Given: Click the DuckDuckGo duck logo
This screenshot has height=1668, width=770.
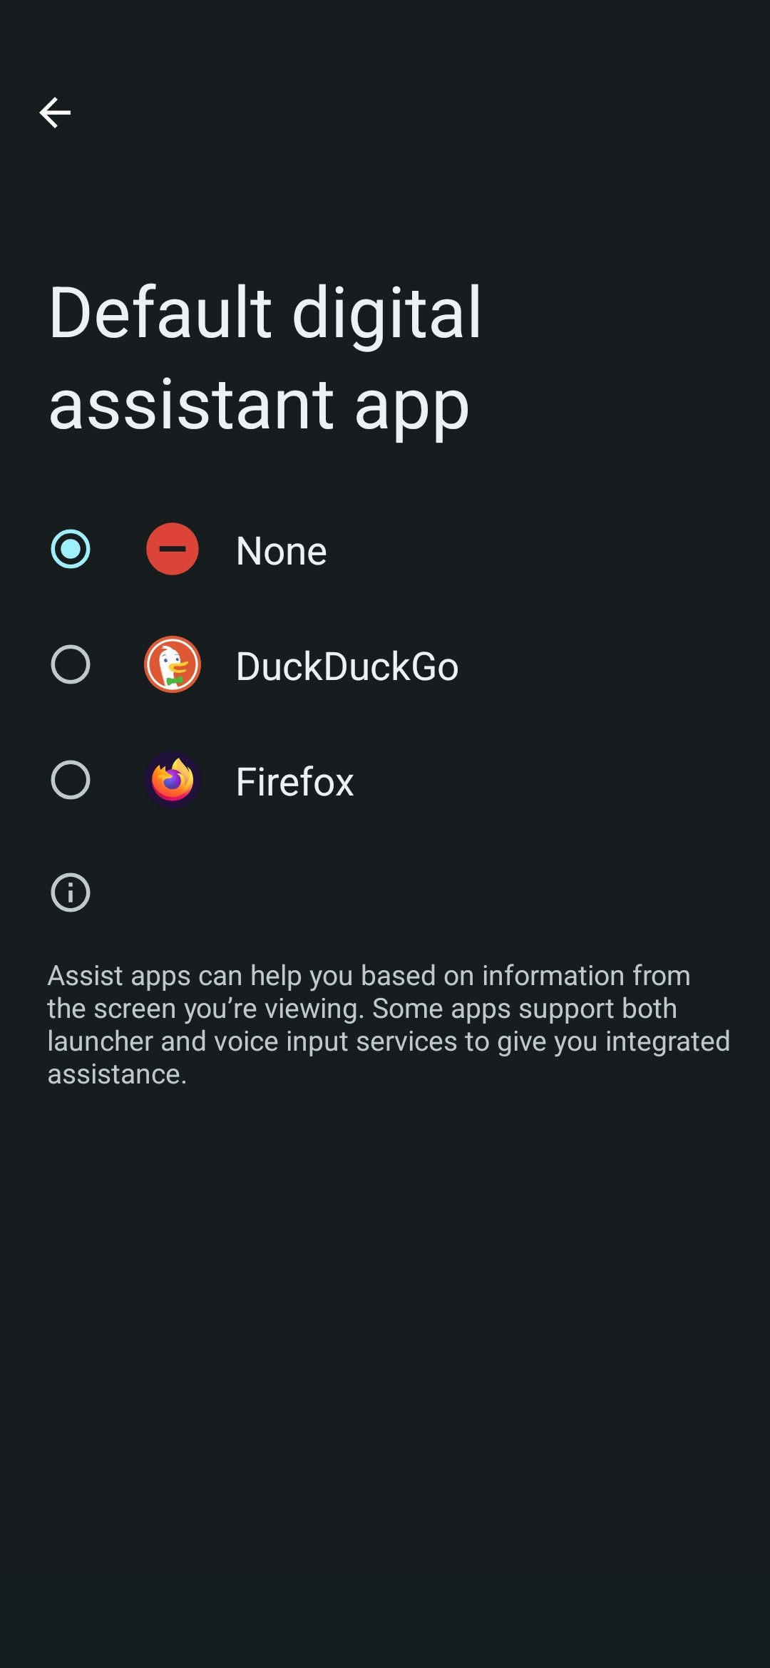Looking at the screenshot, I should coord(173,664).
